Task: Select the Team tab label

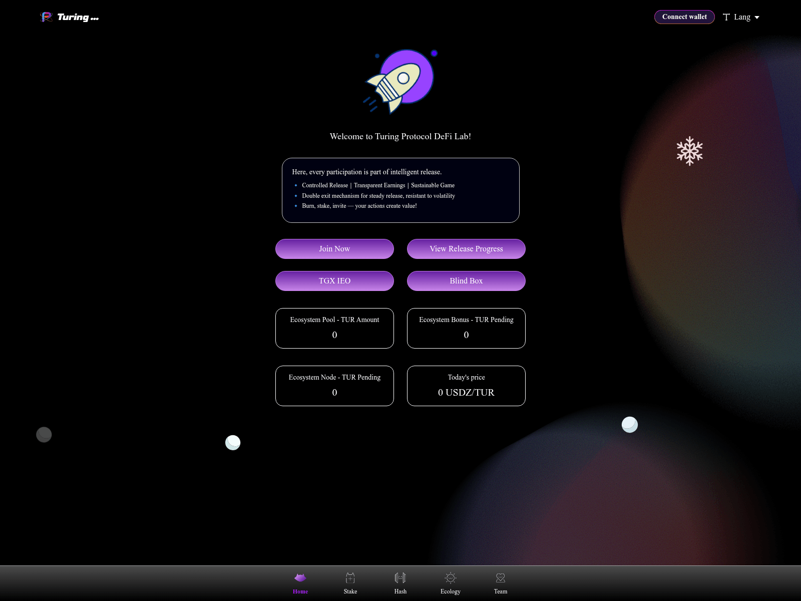Action: 500,591
